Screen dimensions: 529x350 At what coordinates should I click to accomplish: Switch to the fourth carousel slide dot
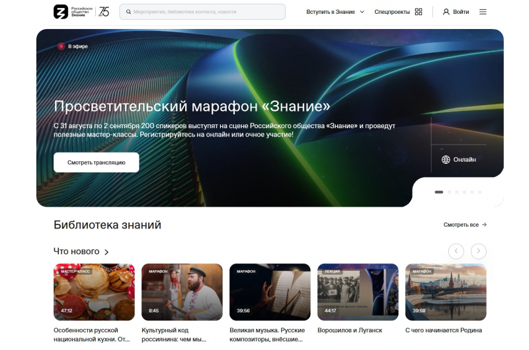[x=465, y=192]
